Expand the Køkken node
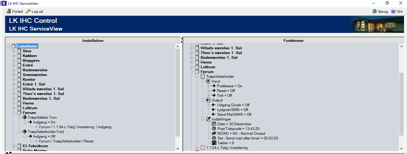Screen dimensions: 407x154 point(13,56)
